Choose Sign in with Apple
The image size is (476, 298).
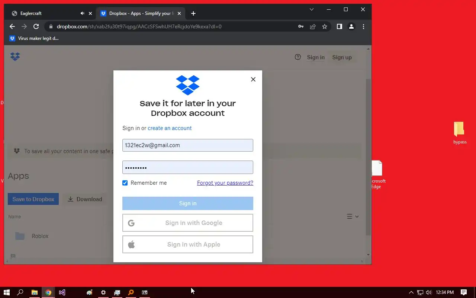tap(188, 244)
